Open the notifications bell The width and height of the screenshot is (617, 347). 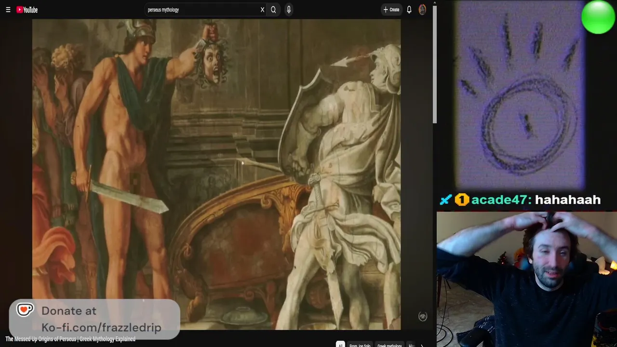[x=409, y=10]
